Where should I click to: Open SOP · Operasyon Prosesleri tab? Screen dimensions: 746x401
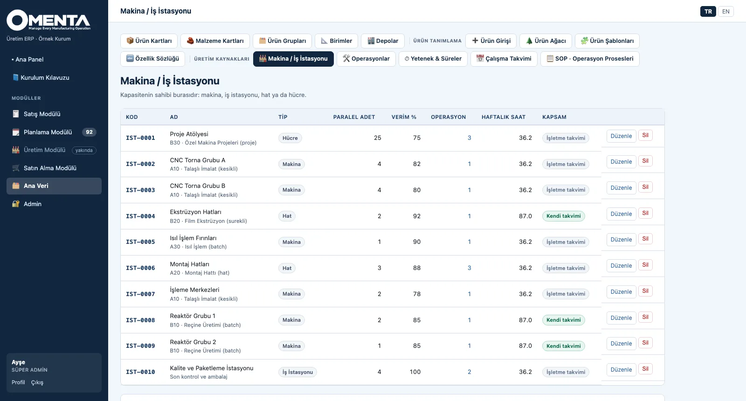(x=590, y=59)
